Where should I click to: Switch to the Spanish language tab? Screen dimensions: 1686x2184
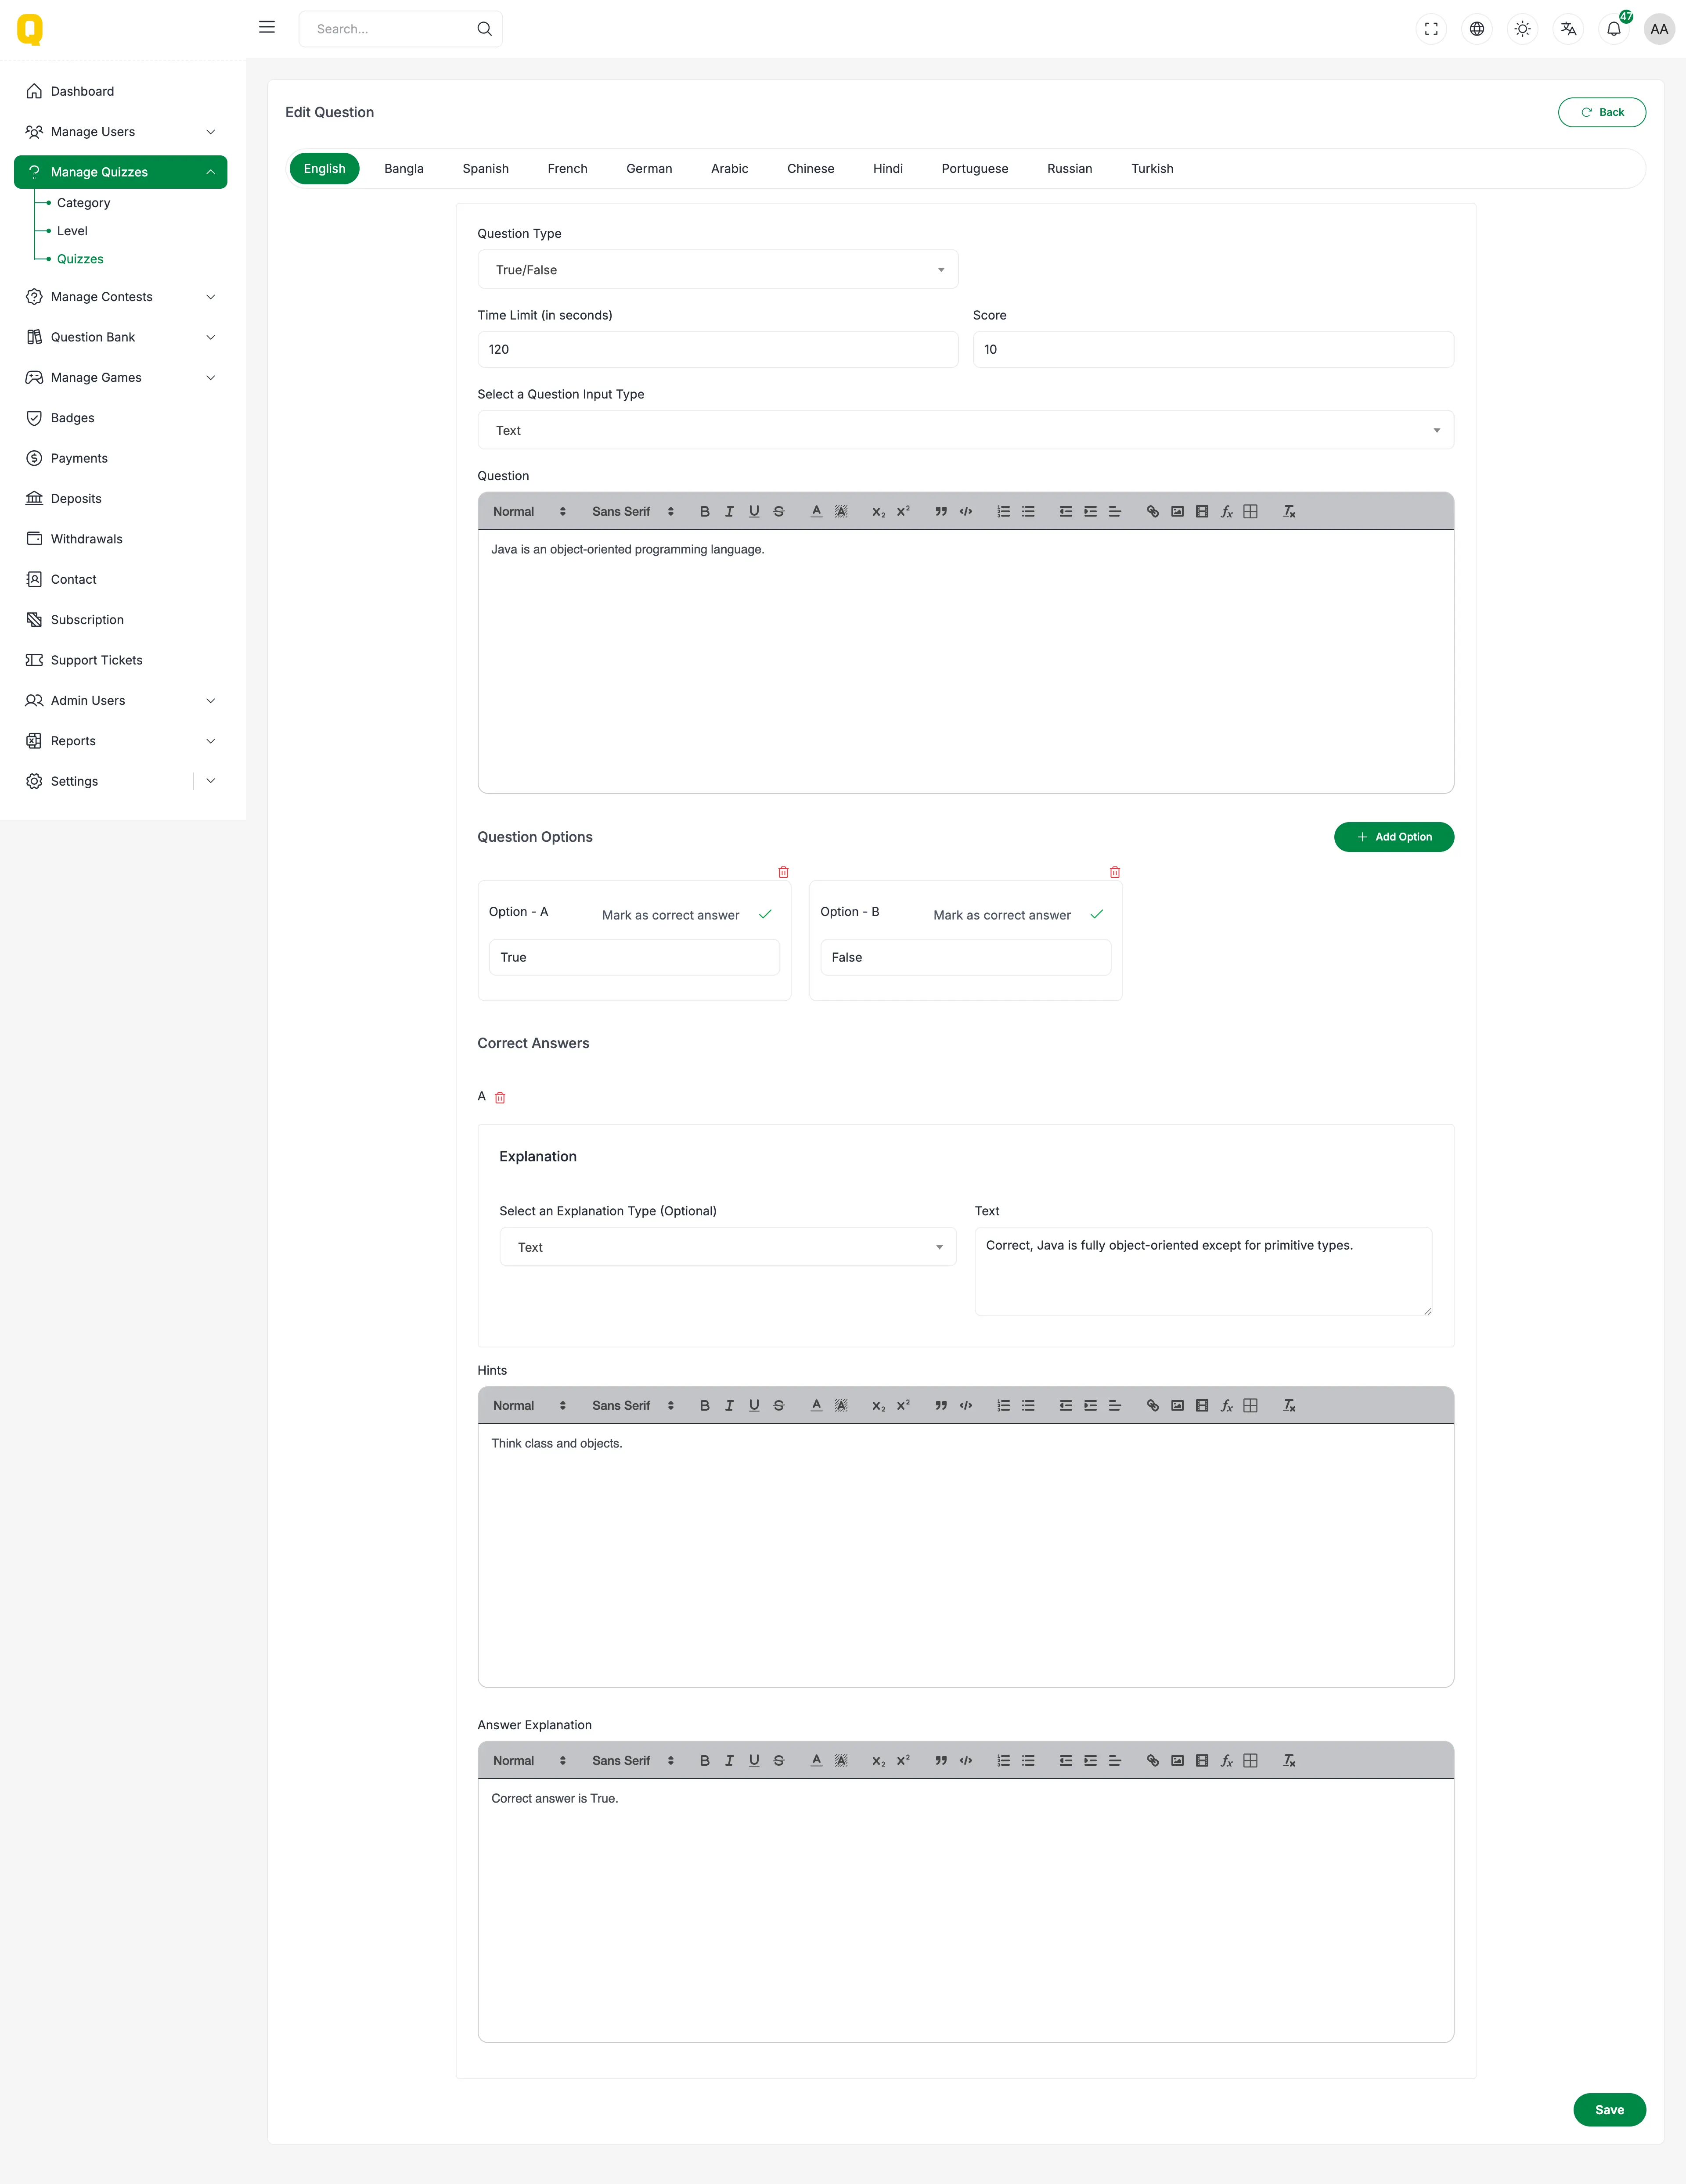click(485, 169)
